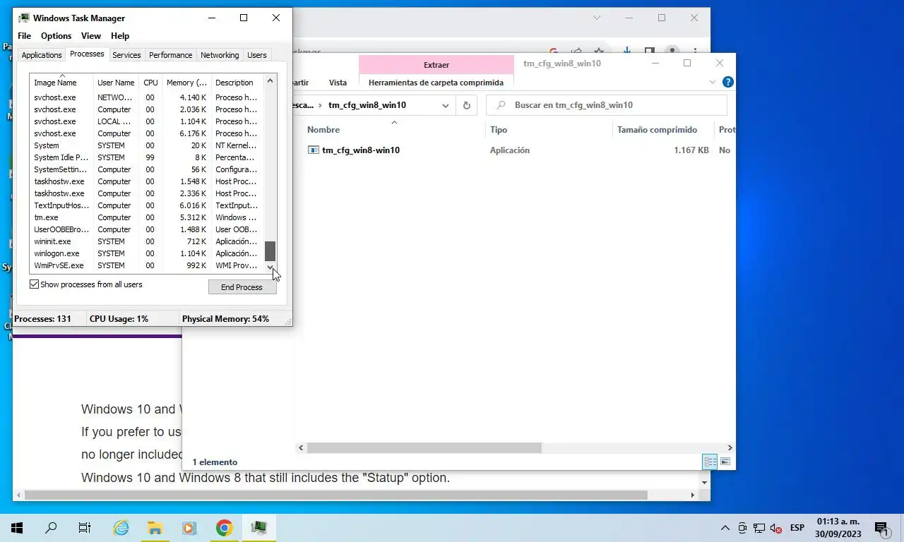Switch Explorer to large icons view

725,462
